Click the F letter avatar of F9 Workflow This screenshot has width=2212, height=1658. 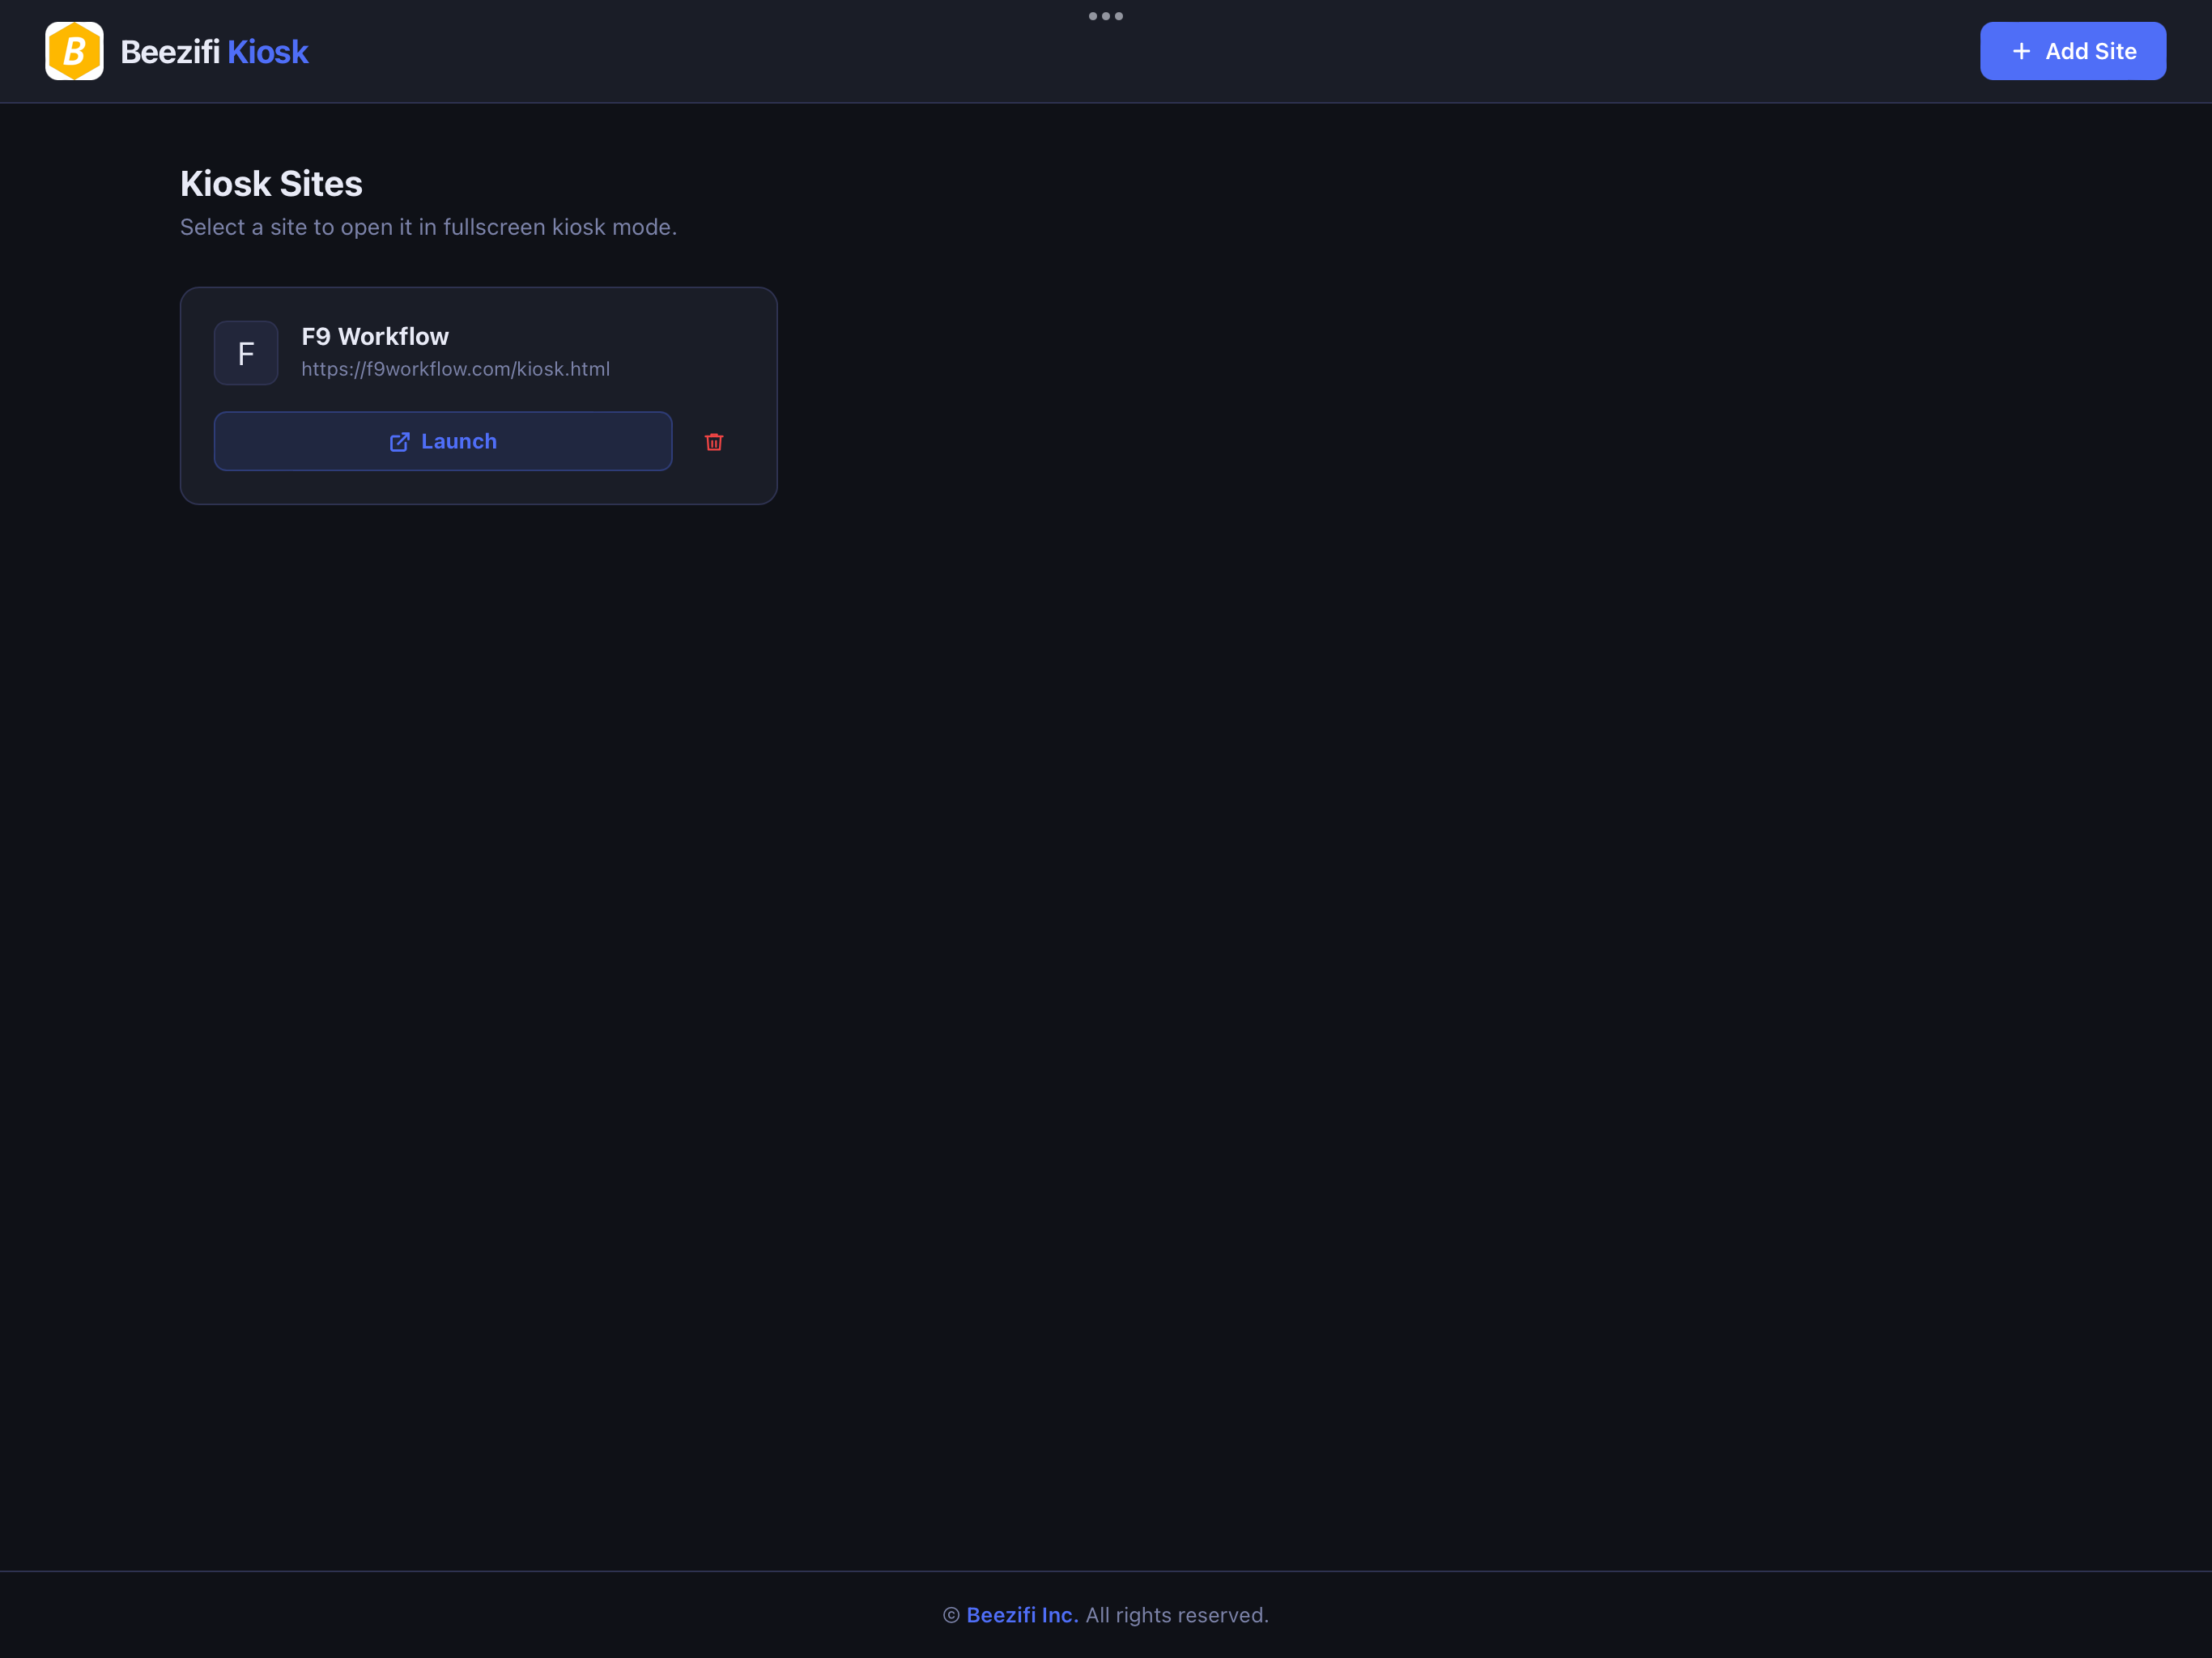(246, 353)
